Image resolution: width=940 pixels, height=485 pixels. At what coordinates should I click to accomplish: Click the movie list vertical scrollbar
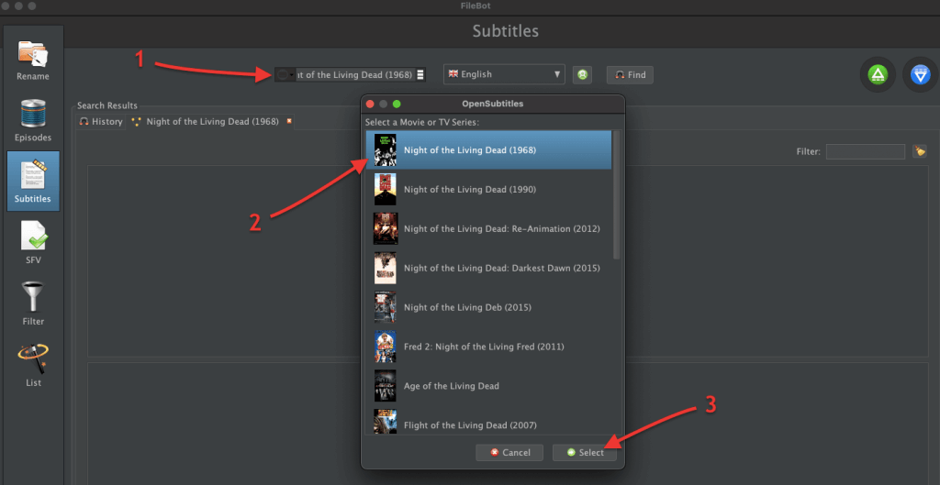click(617, 195)
